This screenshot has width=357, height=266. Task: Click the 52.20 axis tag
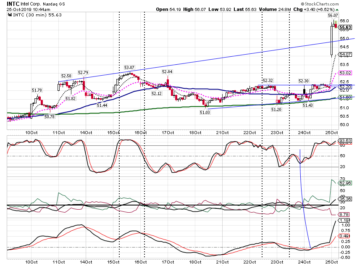tap(345, 87)
